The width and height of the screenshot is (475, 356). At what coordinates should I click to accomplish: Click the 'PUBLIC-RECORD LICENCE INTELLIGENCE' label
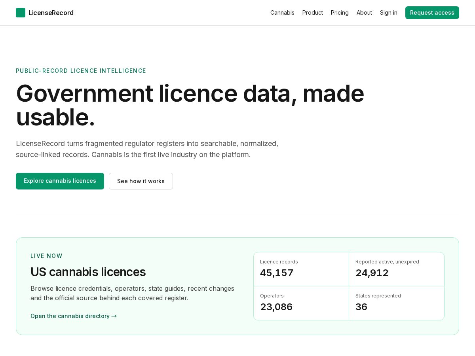point(81,71)
